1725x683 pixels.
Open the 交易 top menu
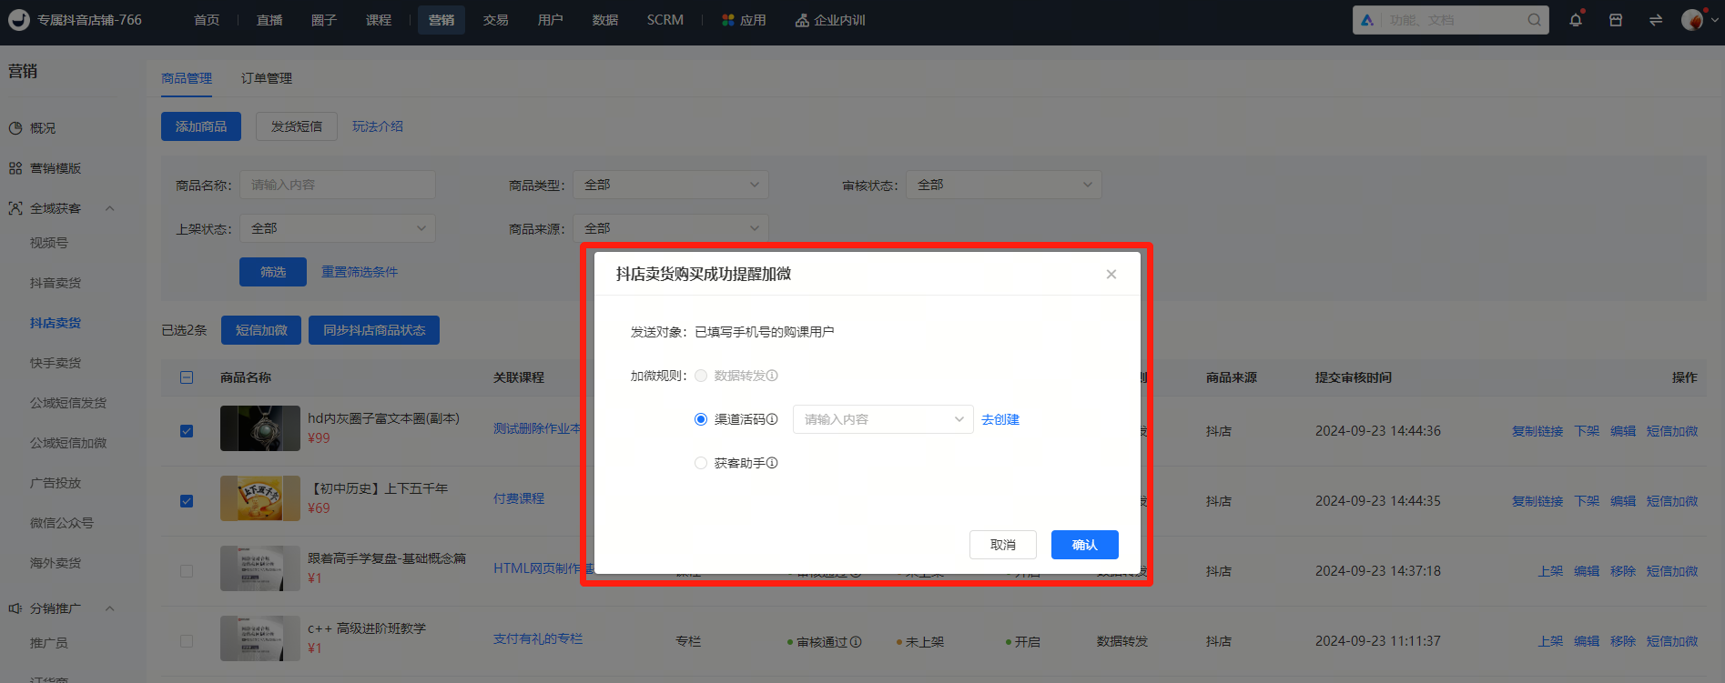click(x=496, y=20)
